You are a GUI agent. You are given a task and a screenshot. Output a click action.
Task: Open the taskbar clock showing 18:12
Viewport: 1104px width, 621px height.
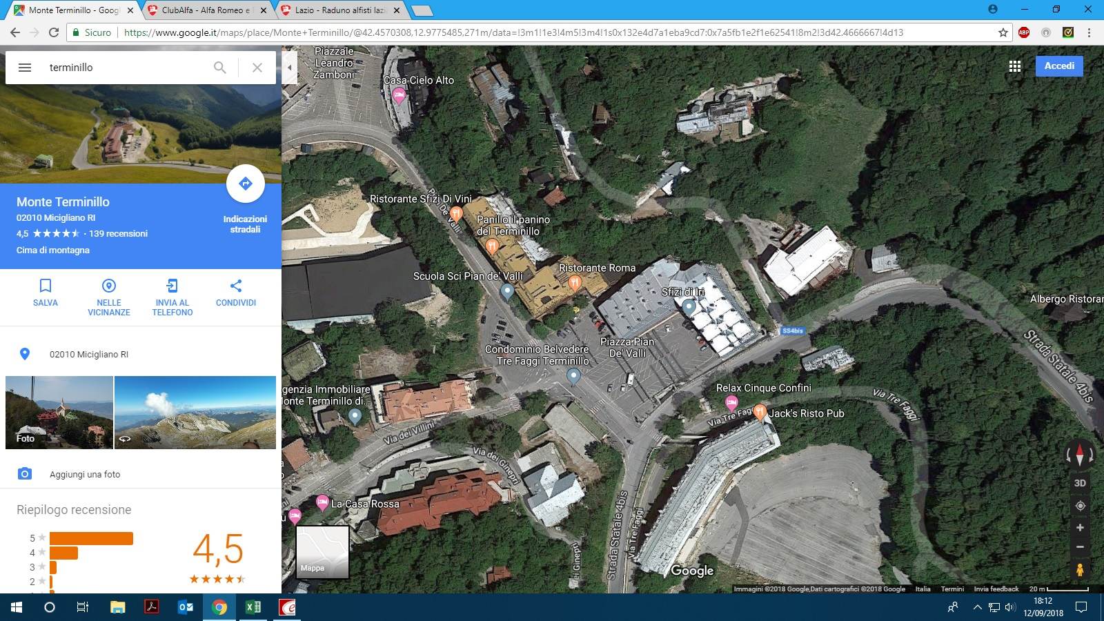[1043, 607]
